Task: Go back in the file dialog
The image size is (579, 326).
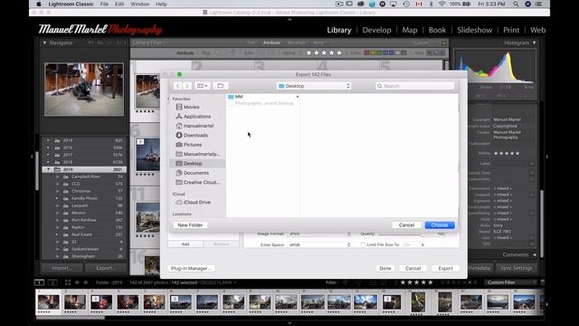Action: tap(178, 86)
